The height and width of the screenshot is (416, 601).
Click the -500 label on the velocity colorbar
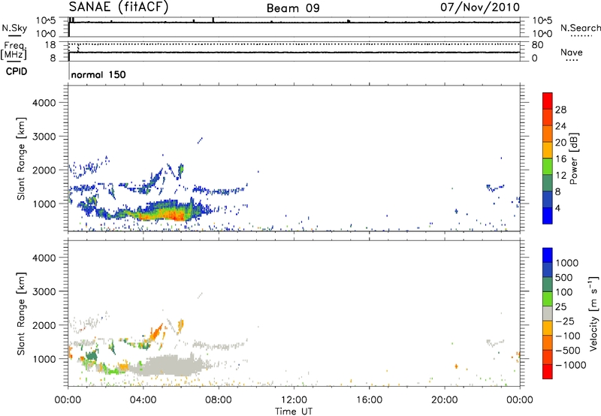pos(568,351)
